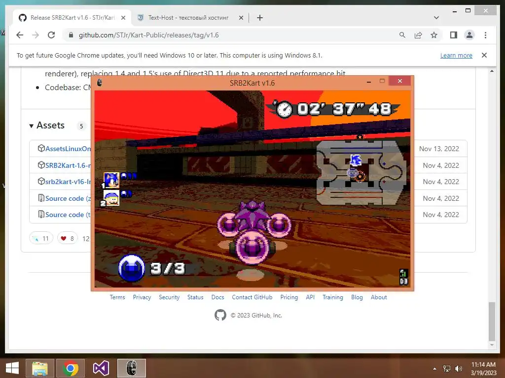Open the address bar zoom magnifier icon
The image size is (505, 378).
tap(402, 35)
